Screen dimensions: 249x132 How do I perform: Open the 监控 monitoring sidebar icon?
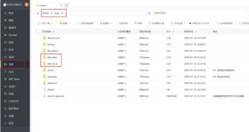pyautogui.click(x=5, y=42)
